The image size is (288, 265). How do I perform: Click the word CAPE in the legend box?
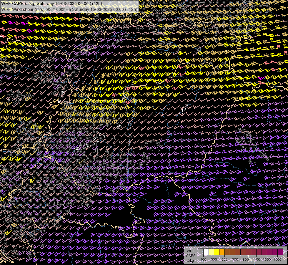point(191,256)
